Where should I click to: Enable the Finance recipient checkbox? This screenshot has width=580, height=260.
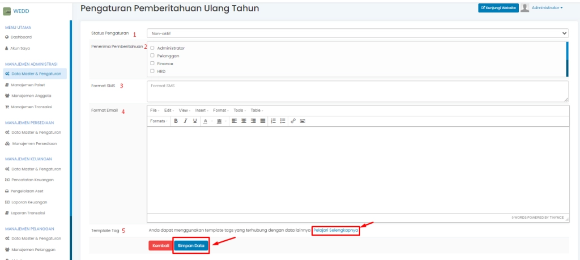[x=152, y=63]
